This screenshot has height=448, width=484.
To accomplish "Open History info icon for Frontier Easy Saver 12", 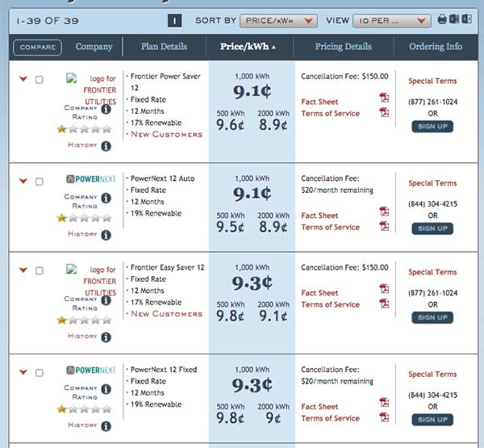I will 106,337.
